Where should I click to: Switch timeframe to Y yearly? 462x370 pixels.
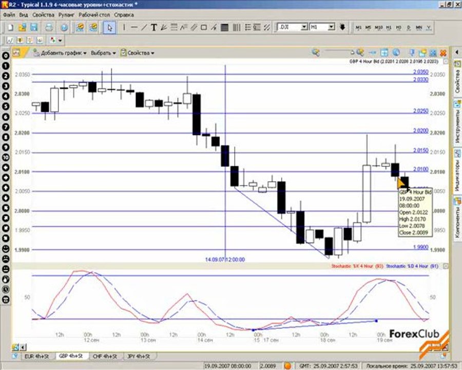(x=429, y=27)
